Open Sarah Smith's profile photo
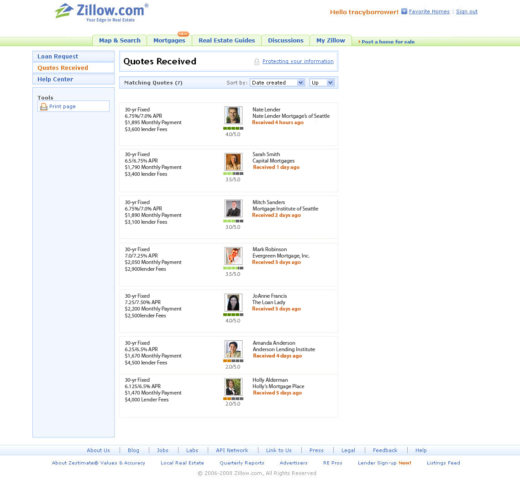 pyautogui.click(x=233, y=162)
